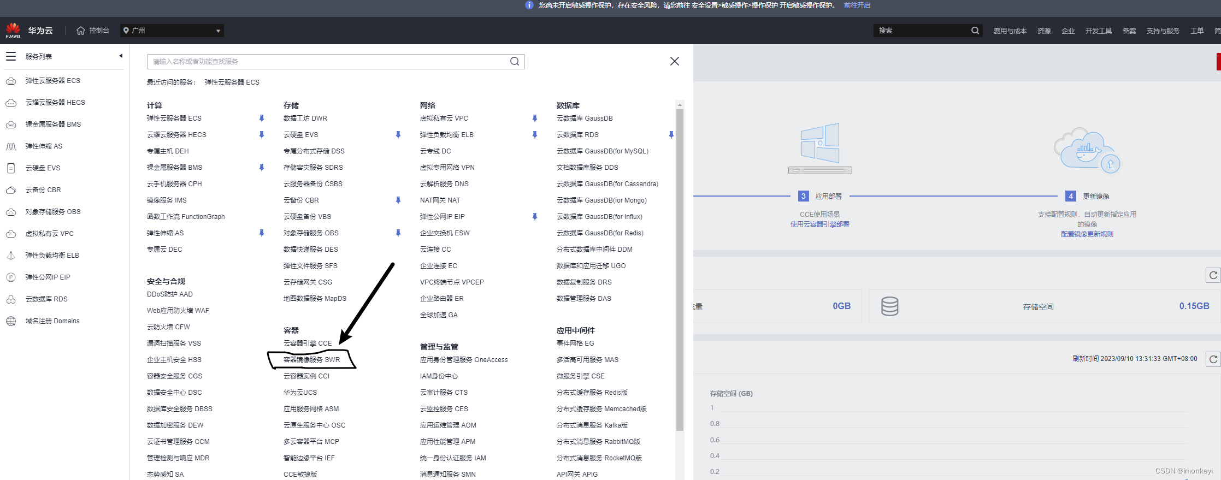Open 云容器实例 CCI link
This screenshot has width=1221, height=480.
tap(306, 376)
